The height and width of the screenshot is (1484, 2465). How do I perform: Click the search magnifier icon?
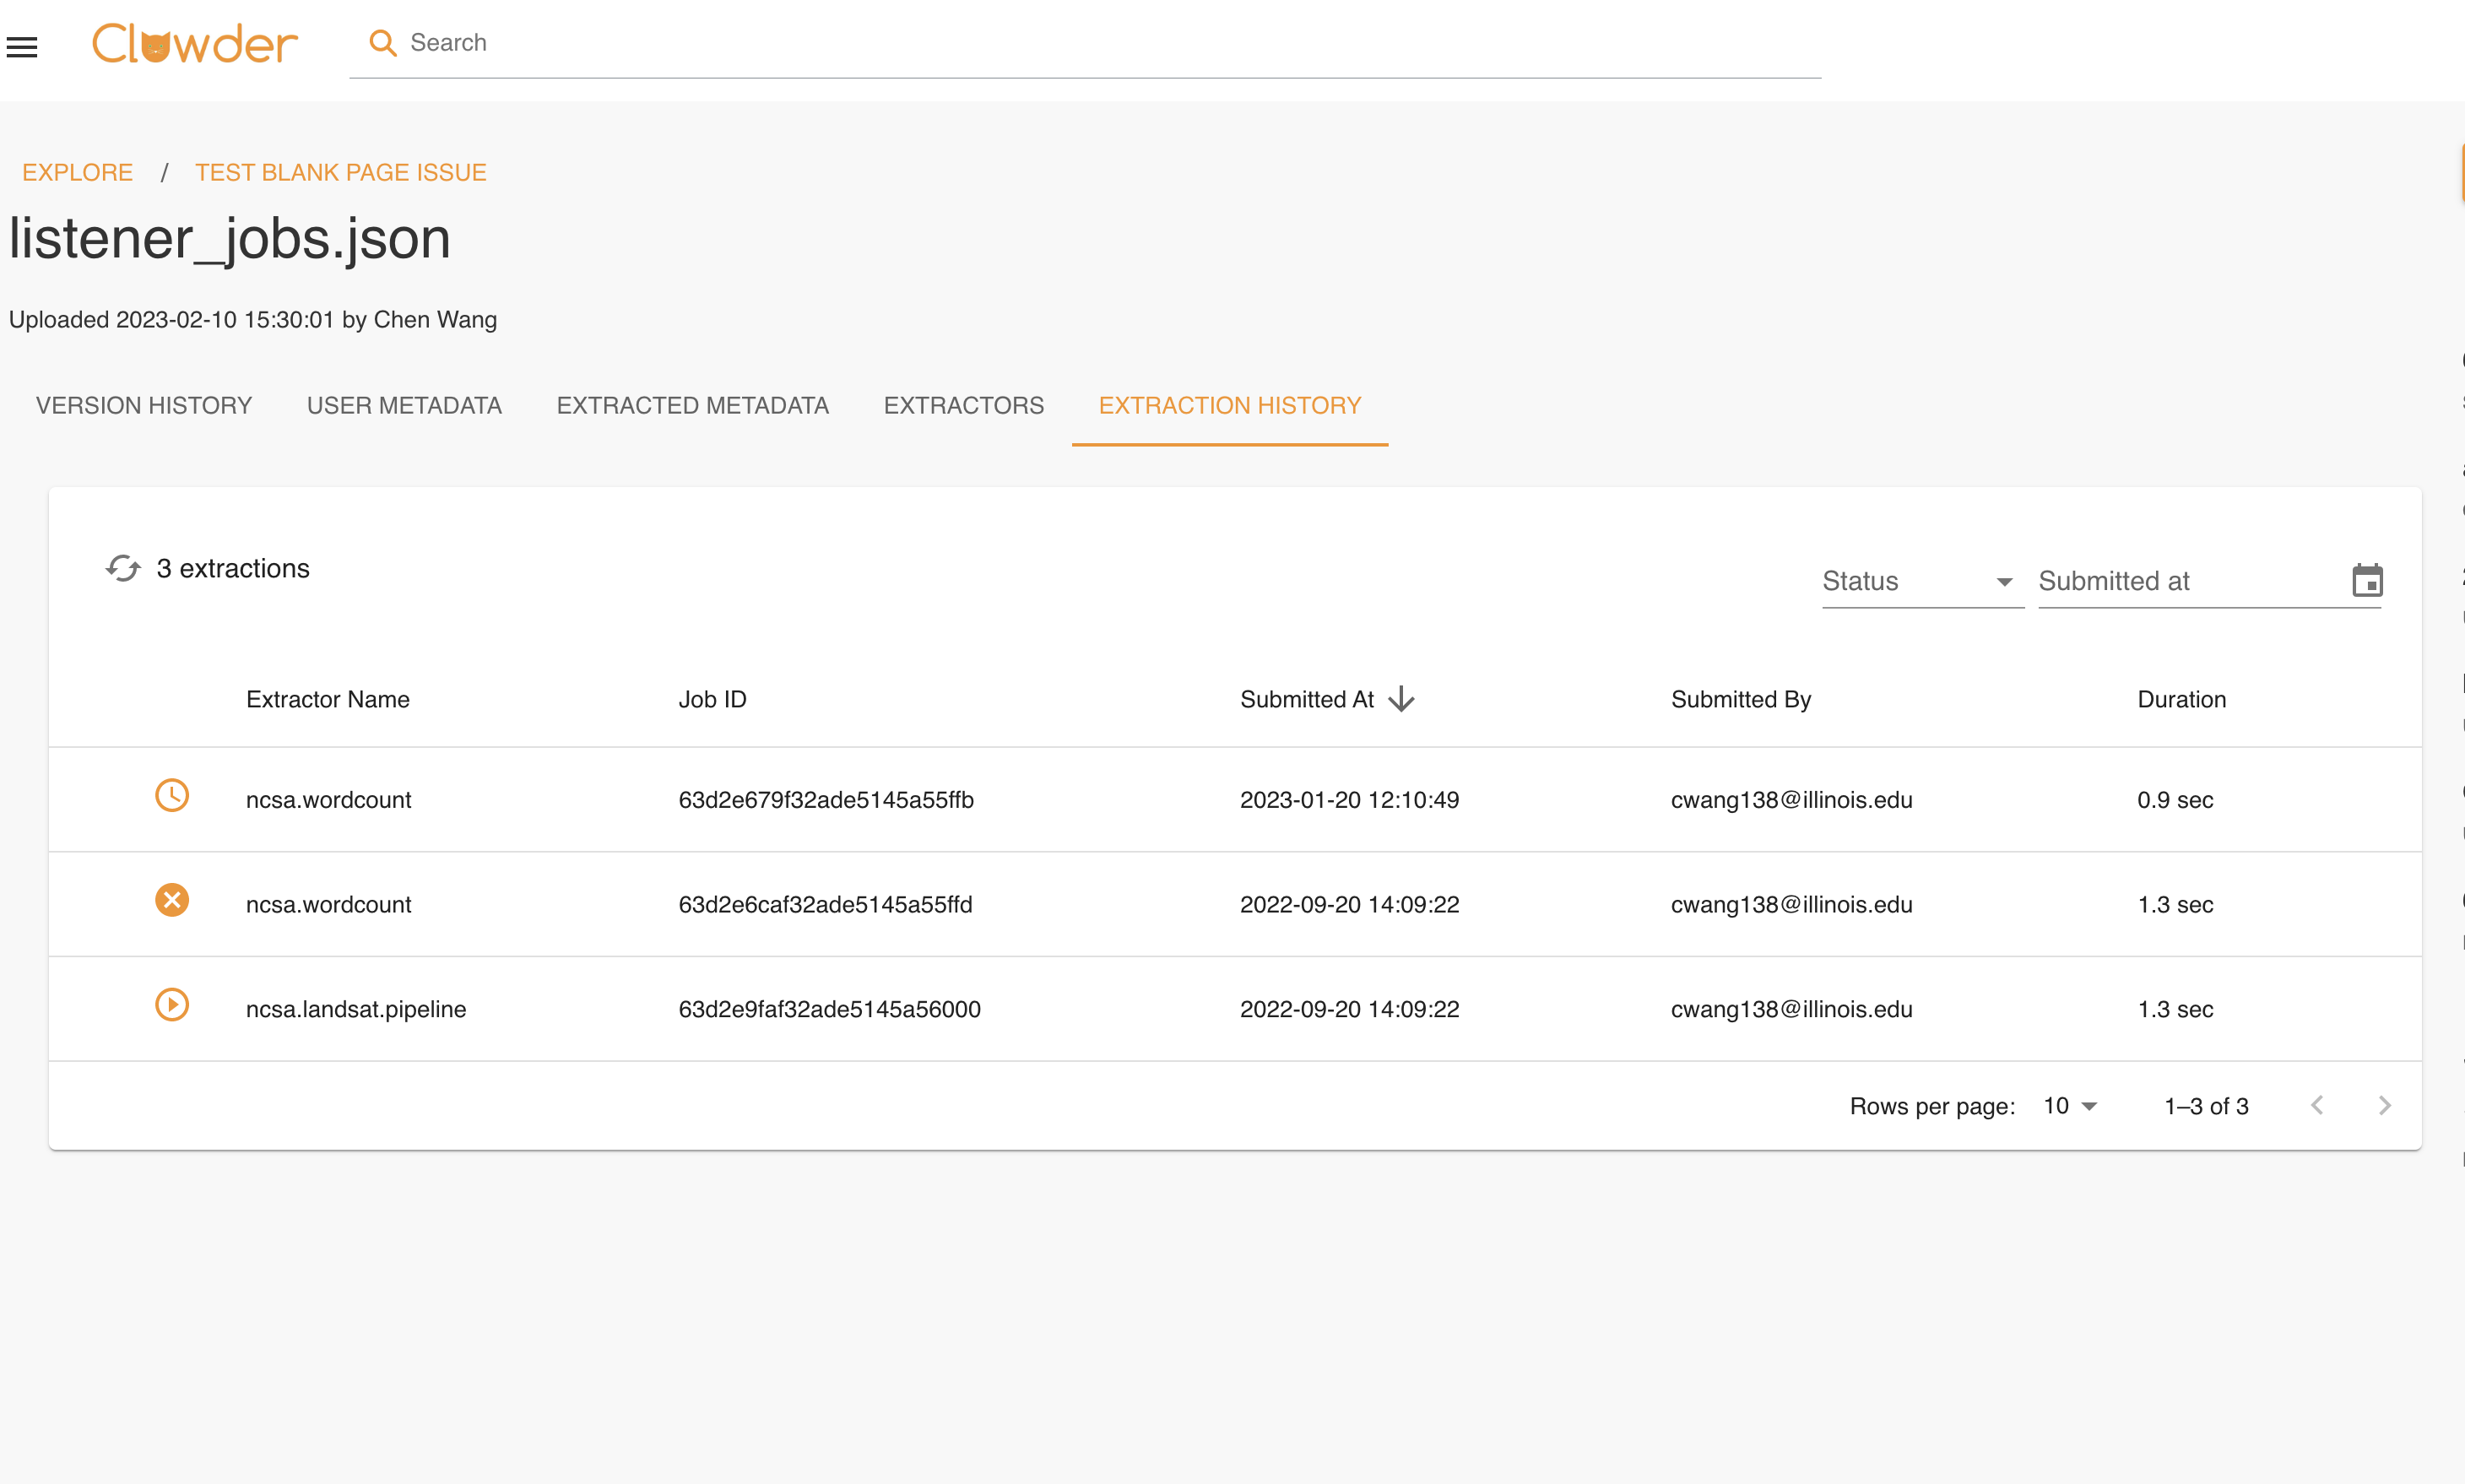tap(382, 43)
